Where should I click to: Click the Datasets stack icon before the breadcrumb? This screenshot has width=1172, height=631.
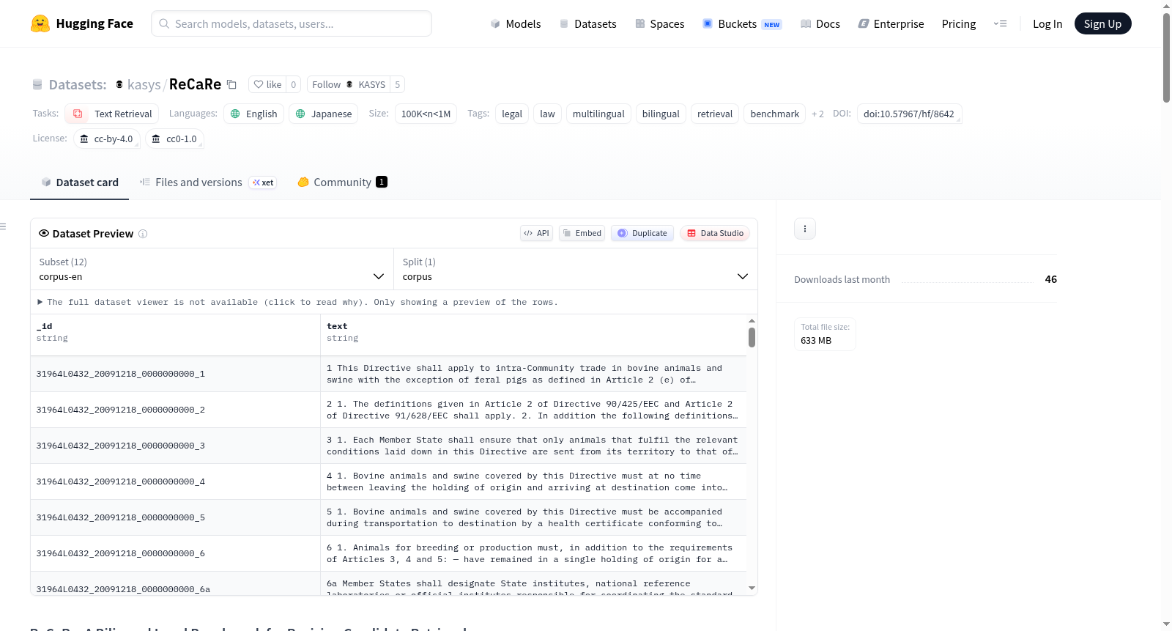[x=37, y=84]
